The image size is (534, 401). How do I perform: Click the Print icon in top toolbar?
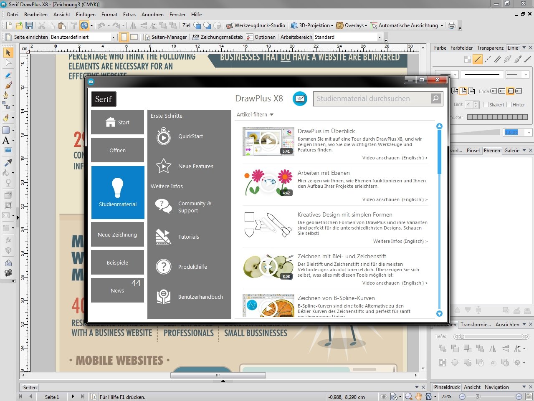pyautogui.click(x=451, y=25)
